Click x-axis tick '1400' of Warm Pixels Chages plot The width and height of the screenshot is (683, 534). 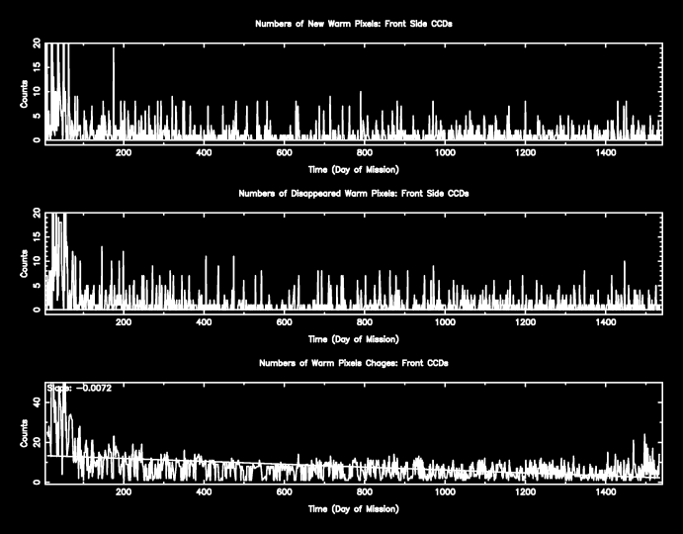click(606, 491)
